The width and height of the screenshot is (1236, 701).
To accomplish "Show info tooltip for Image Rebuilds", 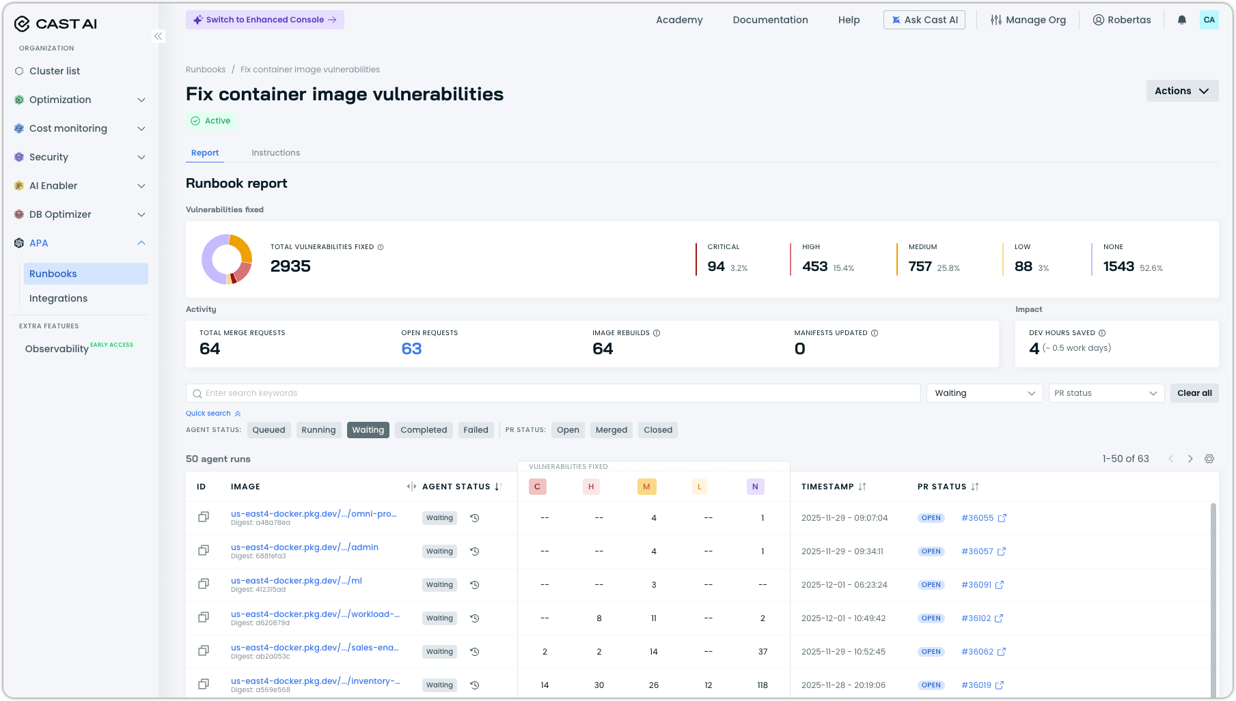I will point(657,333).
